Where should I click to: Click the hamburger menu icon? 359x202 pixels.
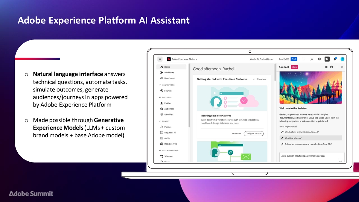(x=160, y=59)
